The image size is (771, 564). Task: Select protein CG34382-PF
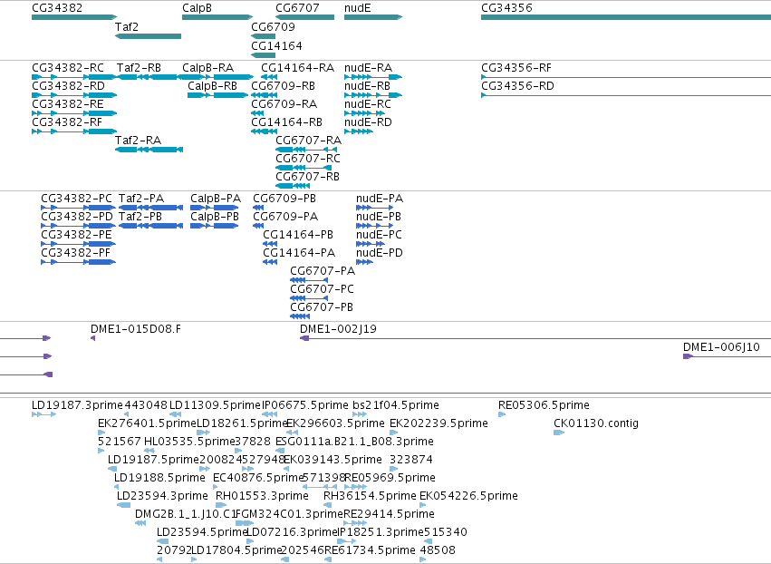[76, 253]
